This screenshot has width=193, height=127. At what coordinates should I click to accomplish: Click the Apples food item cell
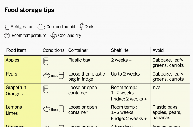click(x=22, y=63)
